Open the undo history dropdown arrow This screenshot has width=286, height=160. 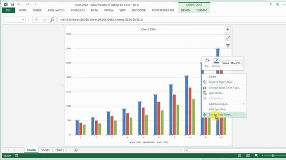(22, 4)
